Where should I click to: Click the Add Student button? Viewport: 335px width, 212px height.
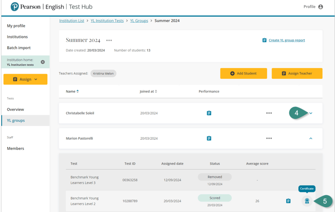[243, 73]
